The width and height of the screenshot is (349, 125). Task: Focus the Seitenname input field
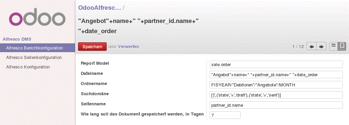click(276, 105)
